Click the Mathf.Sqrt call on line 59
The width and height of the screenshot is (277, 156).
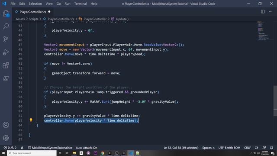point(100,102)
